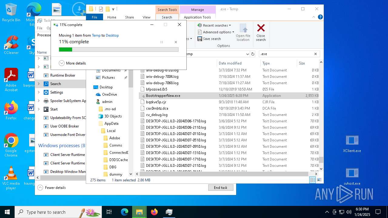This screenshot has height=218, width=388.
Task: Open Google Chrome desktop shortcut
Action: tap(11, 145)
